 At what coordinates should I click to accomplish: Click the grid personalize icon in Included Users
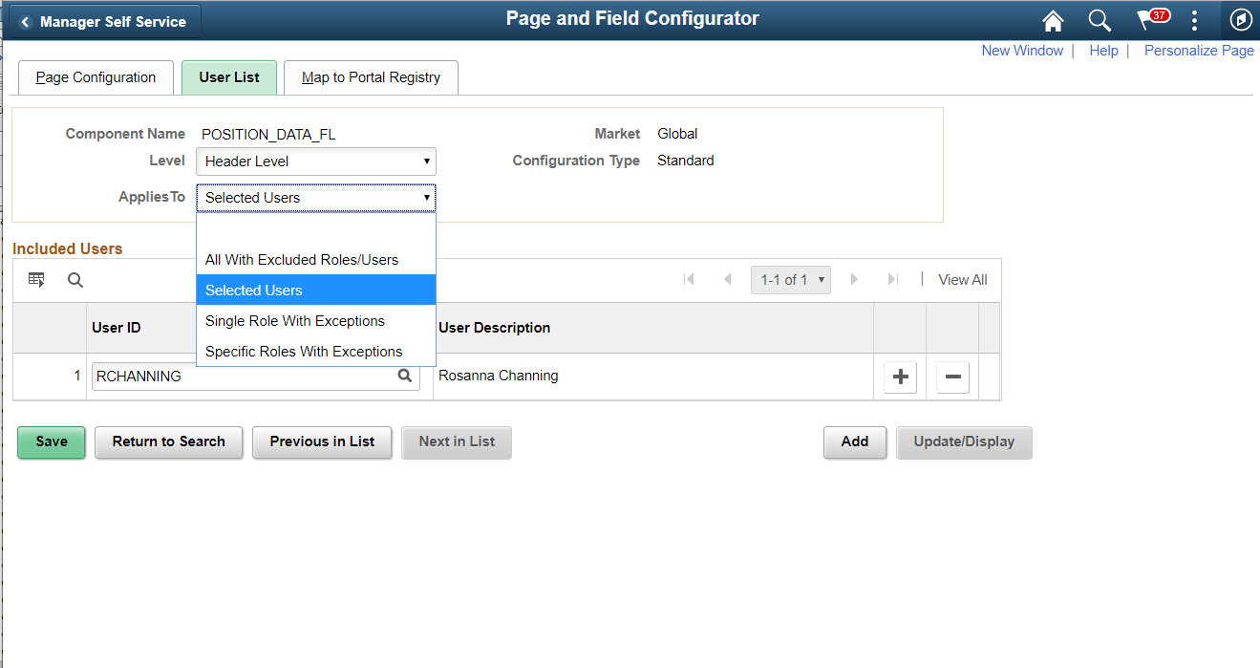click(36, 280)
